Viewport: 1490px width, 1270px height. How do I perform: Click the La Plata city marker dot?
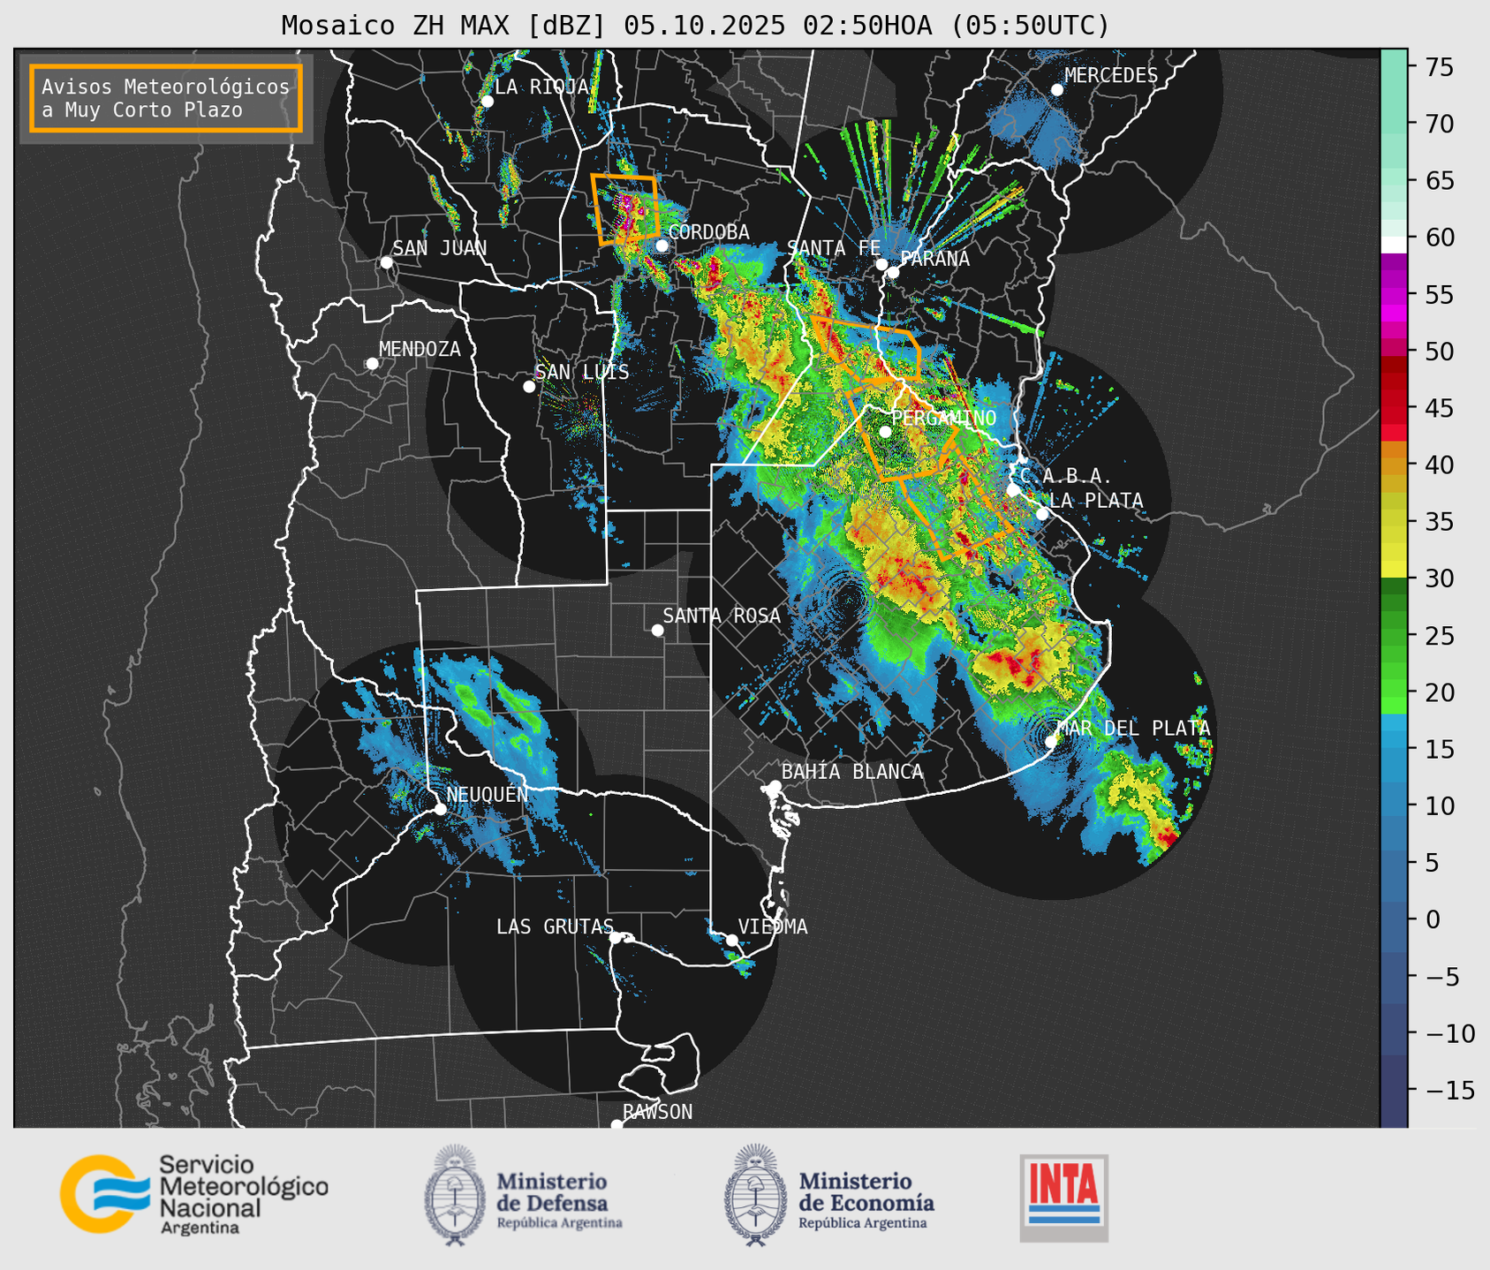click(x=1042, y=514)
